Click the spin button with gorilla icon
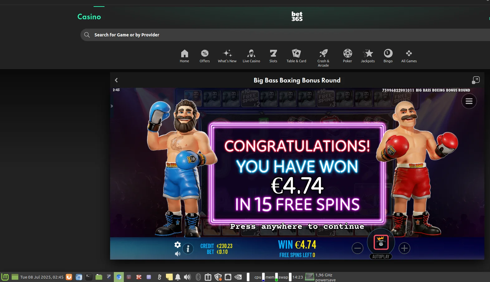490x282 pixels. (x=381, y=242)
